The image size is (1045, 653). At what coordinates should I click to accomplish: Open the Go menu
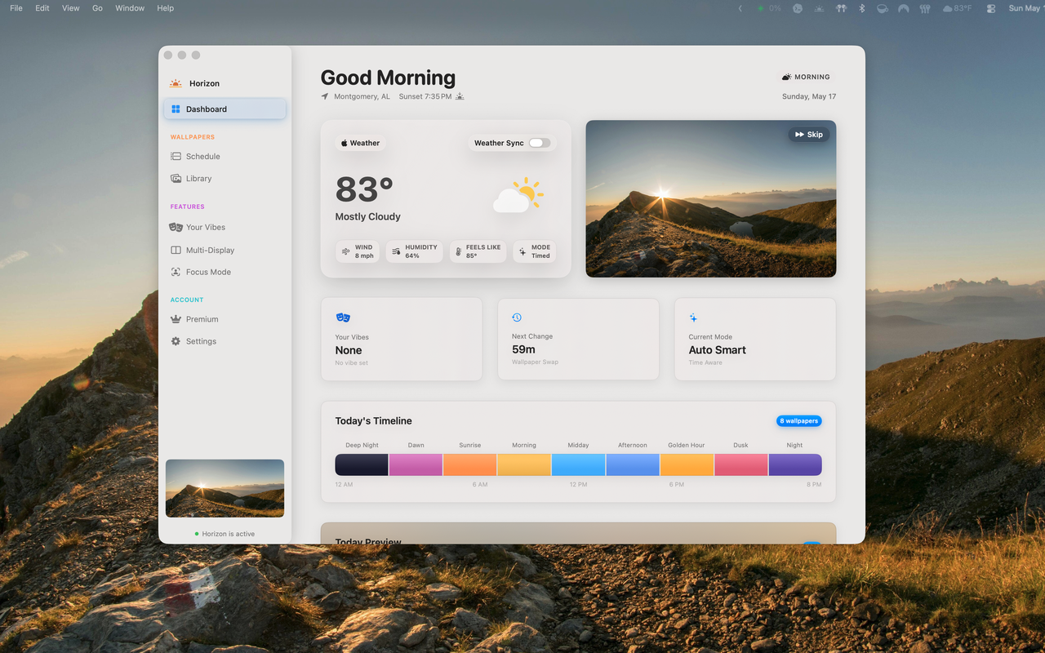[97, 8]
